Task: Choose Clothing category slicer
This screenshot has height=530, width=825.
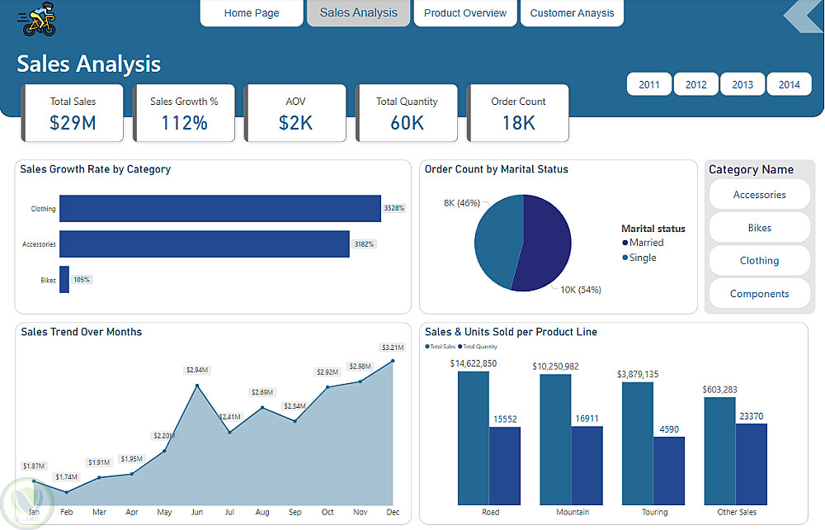Action: 759,261
